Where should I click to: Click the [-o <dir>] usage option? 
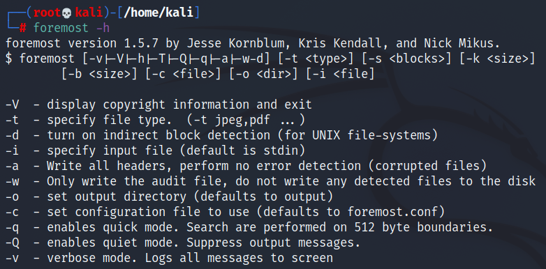(x=264, y=74)
